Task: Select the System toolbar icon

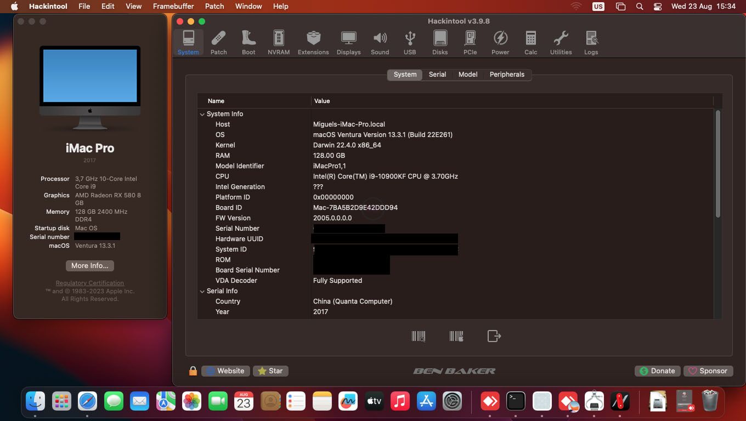Action: (x=188, y=43)
